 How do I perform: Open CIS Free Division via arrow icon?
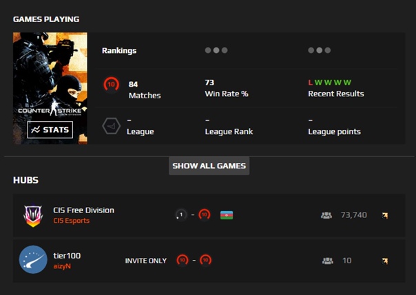click(385, 215)
